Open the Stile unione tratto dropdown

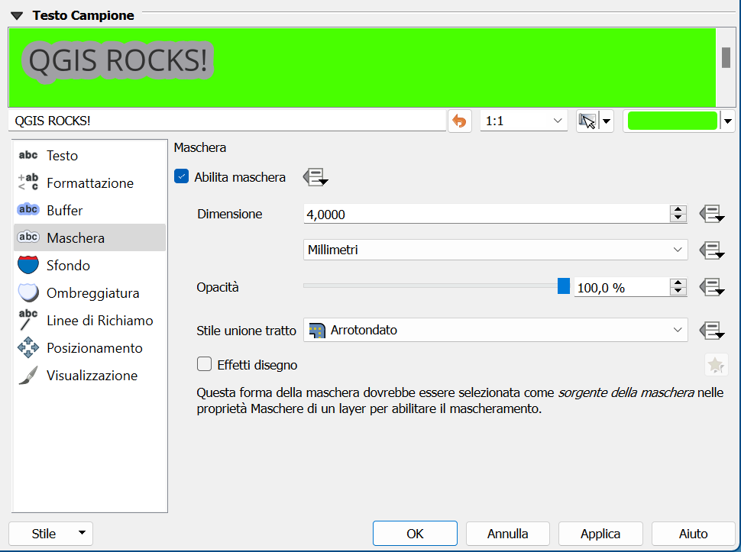[495, 330]
